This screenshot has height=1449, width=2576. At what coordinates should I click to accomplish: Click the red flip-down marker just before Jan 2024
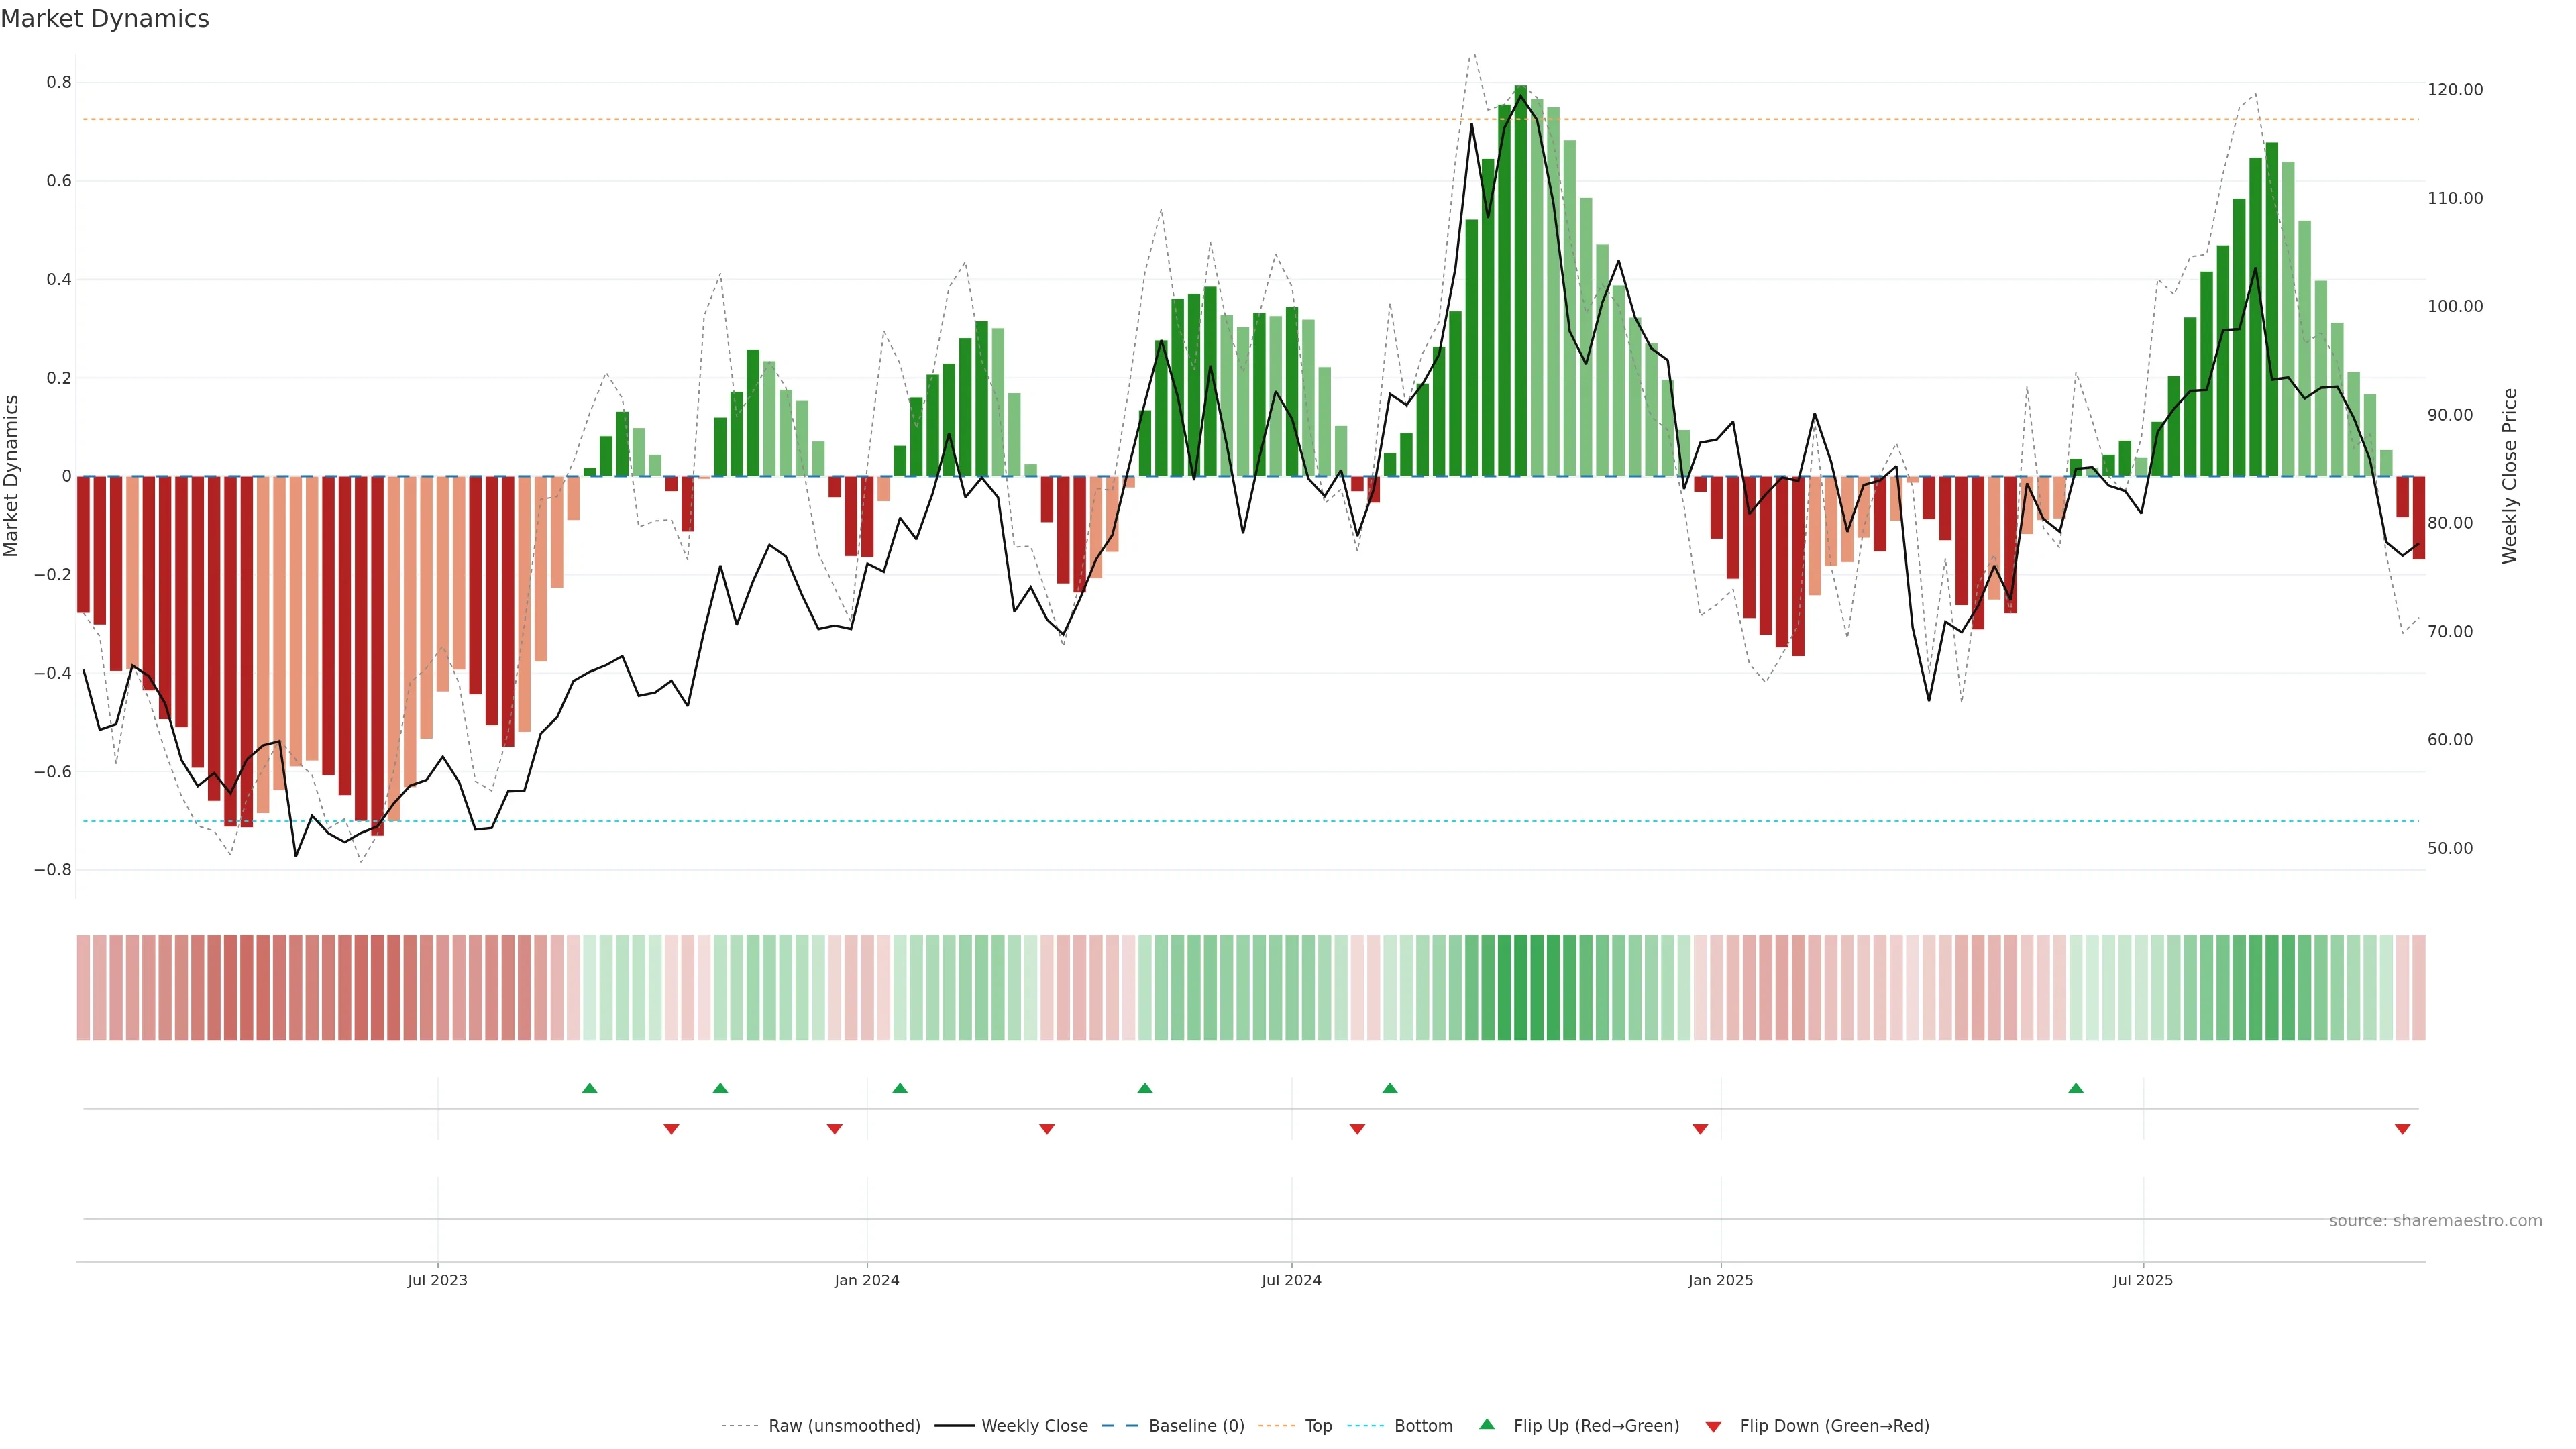[x=834, y=1129]
